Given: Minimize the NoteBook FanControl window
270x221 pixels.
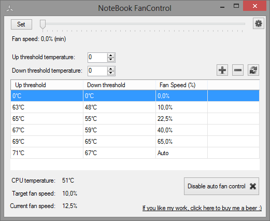Looking at the screenshot, I should 222,7.
